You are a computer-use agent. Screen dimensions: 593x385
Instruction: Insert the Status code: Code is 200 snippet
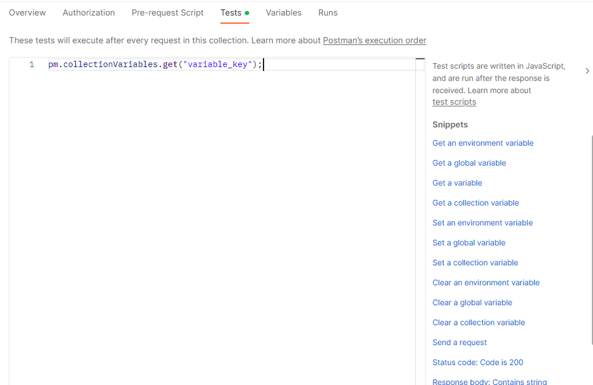click(x=478, y=362)
